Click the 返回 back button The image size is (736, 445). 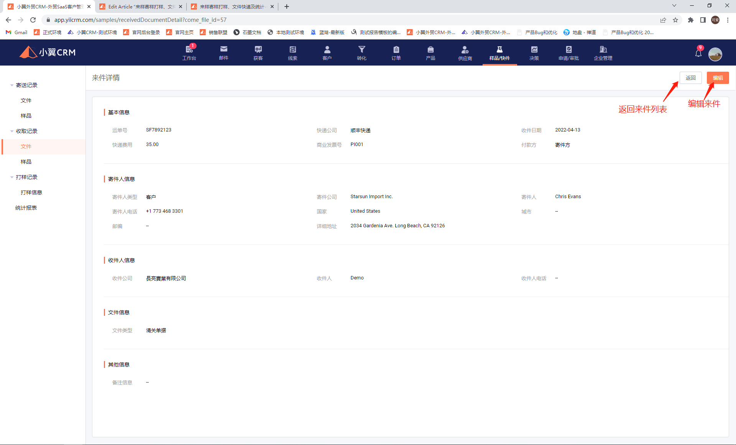click(x=690, y=78)
